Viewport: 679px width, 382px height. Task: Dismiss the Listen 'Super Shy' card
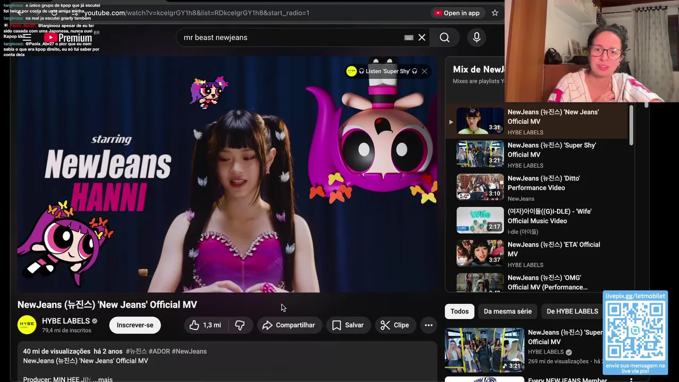click(x=424, y=71)
